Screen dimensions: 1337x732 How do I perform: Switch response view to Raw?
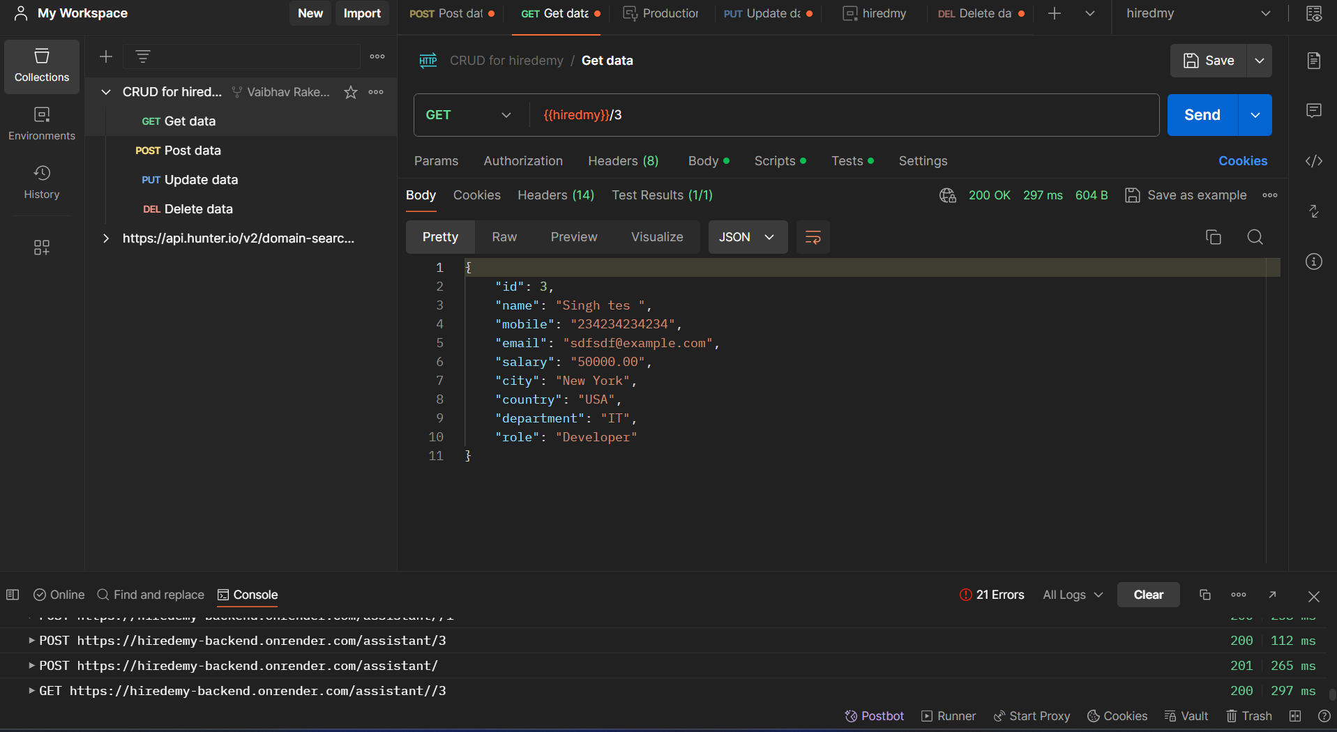(x=504, y=237)
